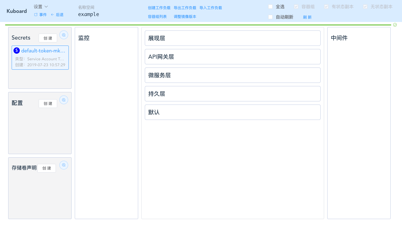Click the zoom icon in the Secrets panel

tap(64, 35)
